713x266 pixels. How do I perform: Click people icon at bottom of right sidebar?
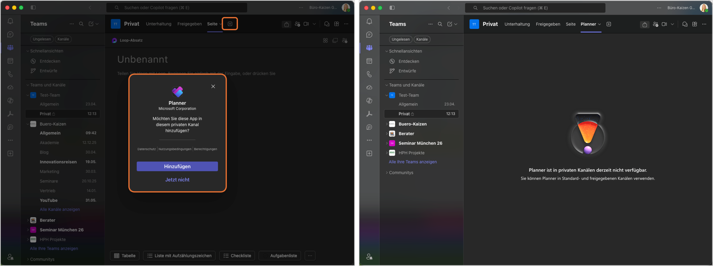click(369, 257)
